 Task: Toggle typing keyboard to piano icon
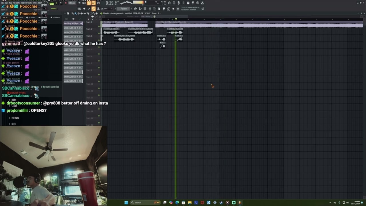click(79, 9)
